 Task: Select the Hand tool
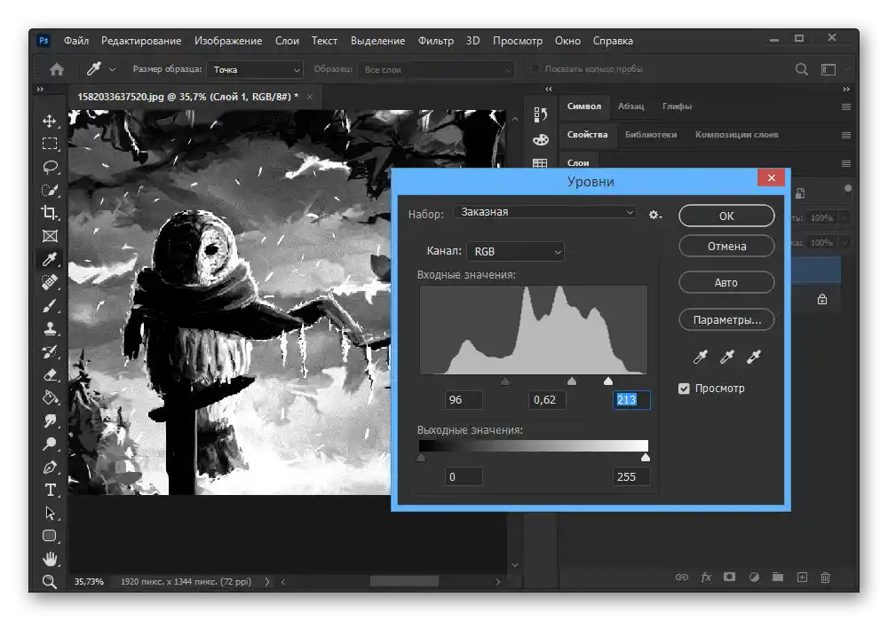click(x=50, y=559)
